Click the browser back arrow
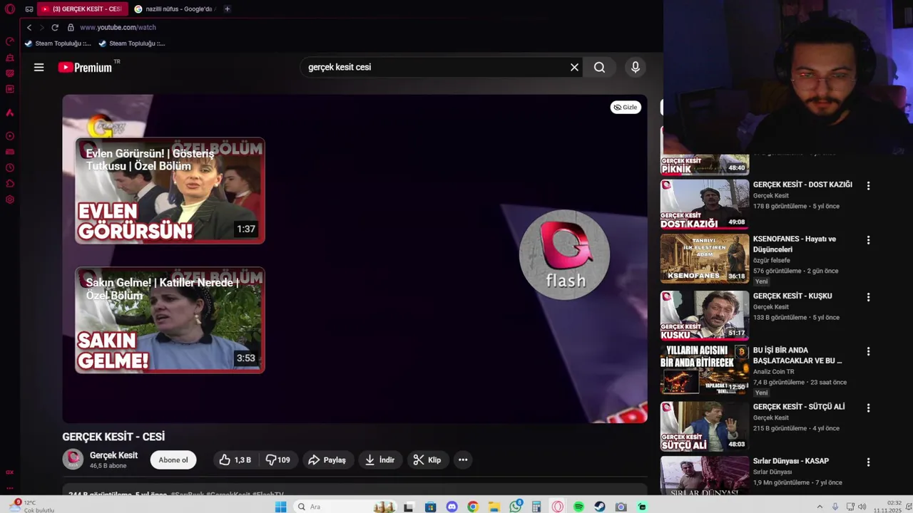 29,27
